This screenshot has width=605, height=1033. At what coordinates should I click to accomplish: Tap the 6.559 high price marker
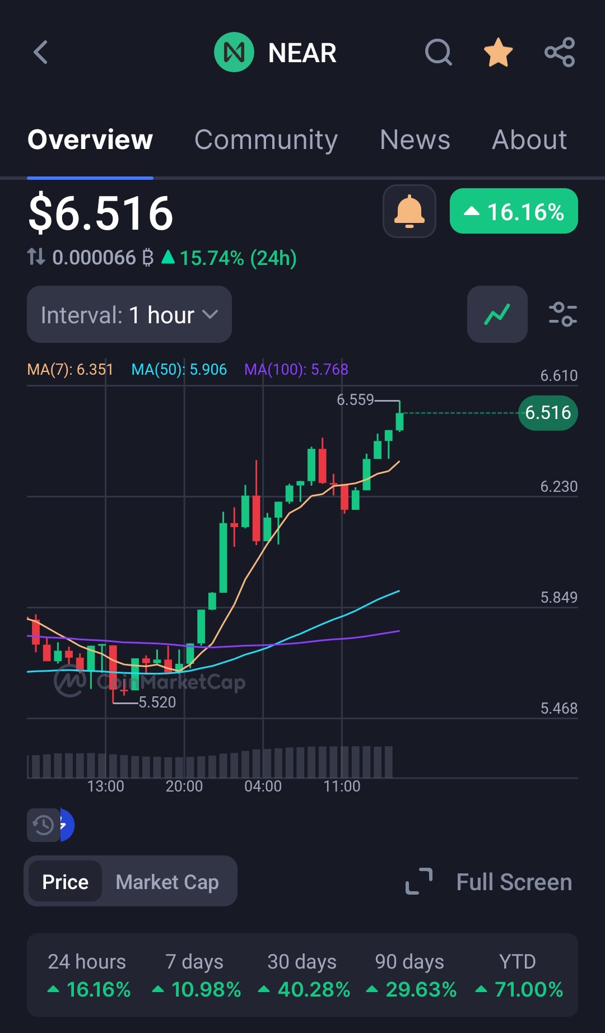click(x=355, y=399)
